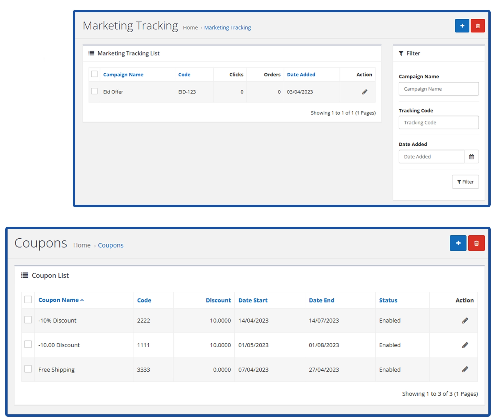Image resolution: width=491 pixels, height=417 pixels.
Task: Click the red delete button in Marketing Tracking
Action: (477, 26)
